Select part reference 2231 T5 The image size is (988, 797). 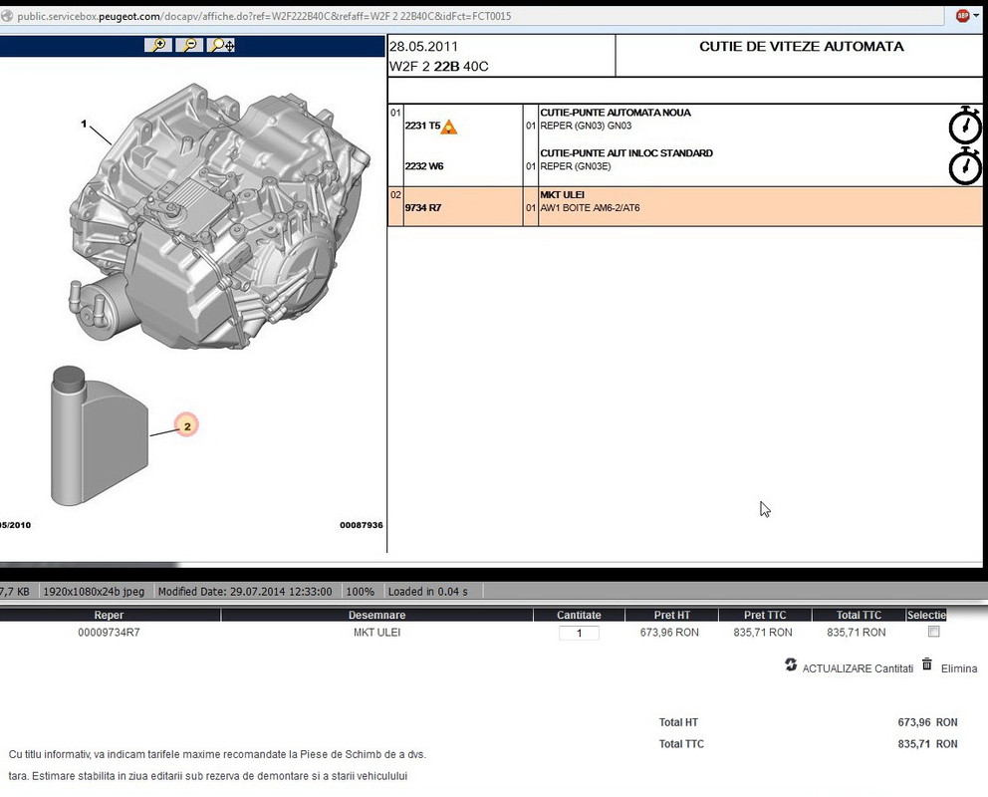coord(423,126)
